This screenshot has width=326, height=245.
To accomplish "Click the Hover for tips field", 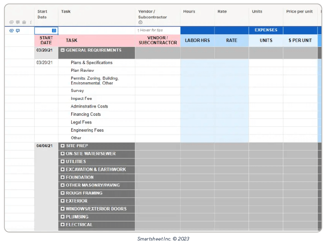I will [157, 30].
